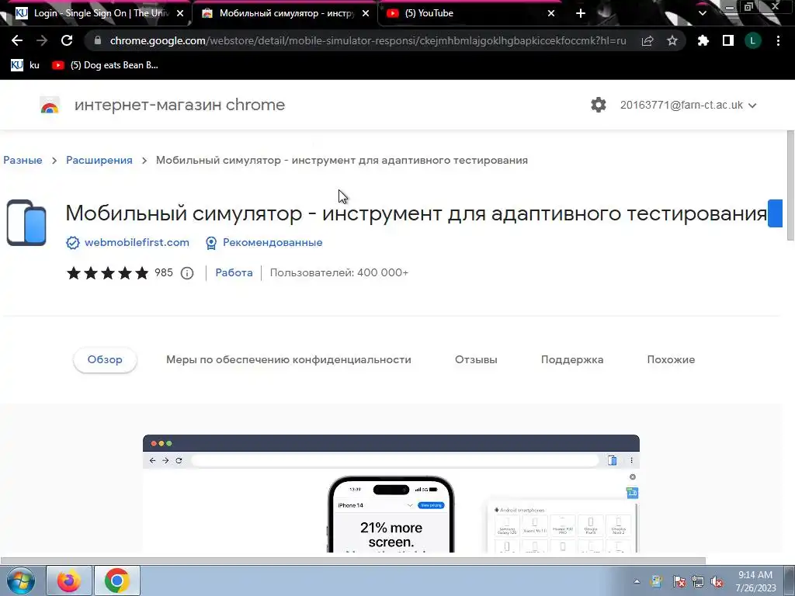
Task: Open the Dog eats Bean bookmark
Action: coord(106,65)
